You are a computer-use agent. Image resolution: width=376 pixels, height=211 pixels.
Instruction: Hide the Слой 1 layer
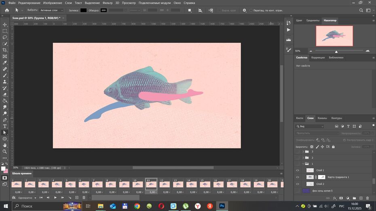pos(298,170)
